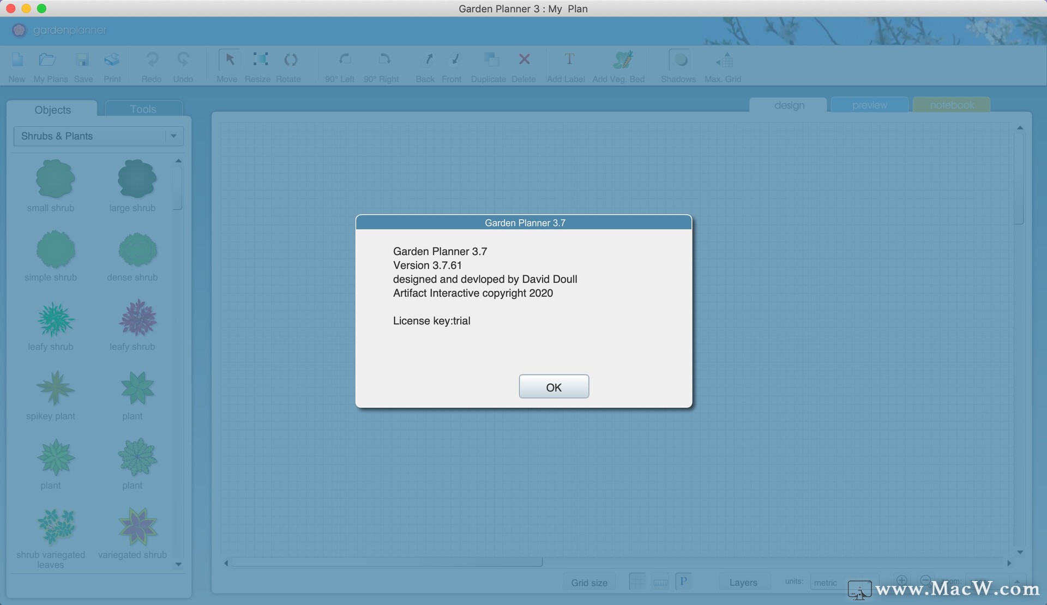Click Add Veg. Bed icon
This screenshot has width=1047, height=605.
[x=622, y=60]
